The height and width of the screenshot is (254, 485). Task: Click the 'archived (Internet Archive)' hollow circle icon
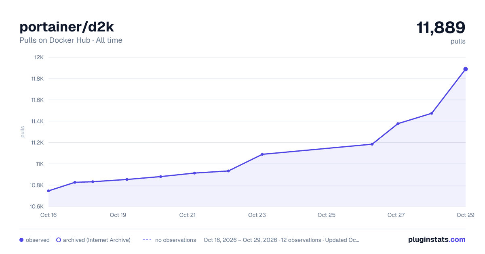point(58,240)
